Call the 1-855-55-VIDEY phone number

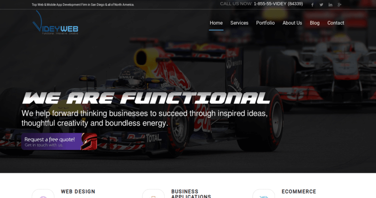point(278,4)
